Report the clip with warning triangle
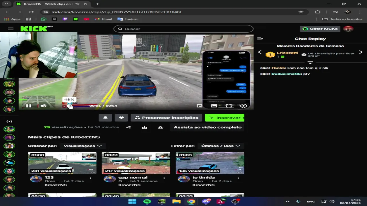This screenshot has height=206, width=367. pyautogui.click(x=160, y=127)
